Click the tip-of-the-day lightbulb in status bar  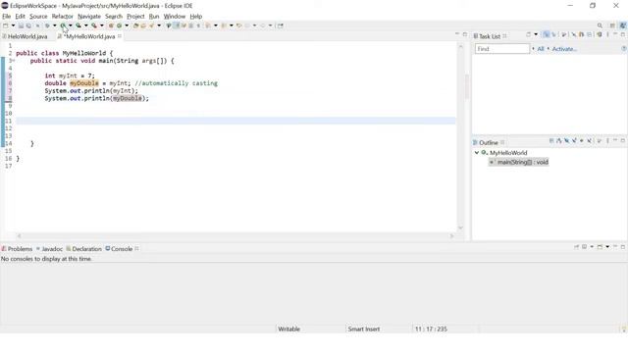pos(624,329)
